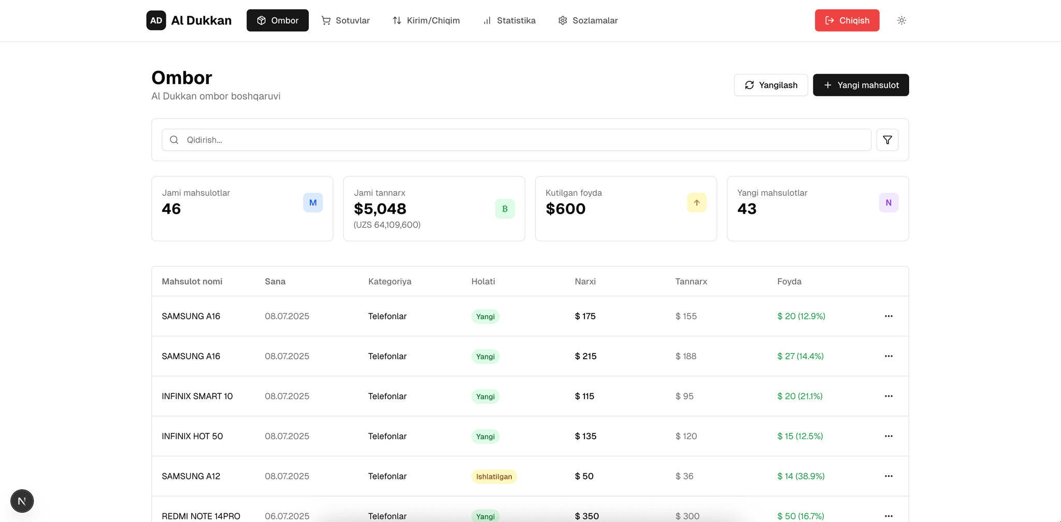Log out with the Chiqish button
Image resolution: width=1061 pixels, height=522 pixels.
coord(847,21)
